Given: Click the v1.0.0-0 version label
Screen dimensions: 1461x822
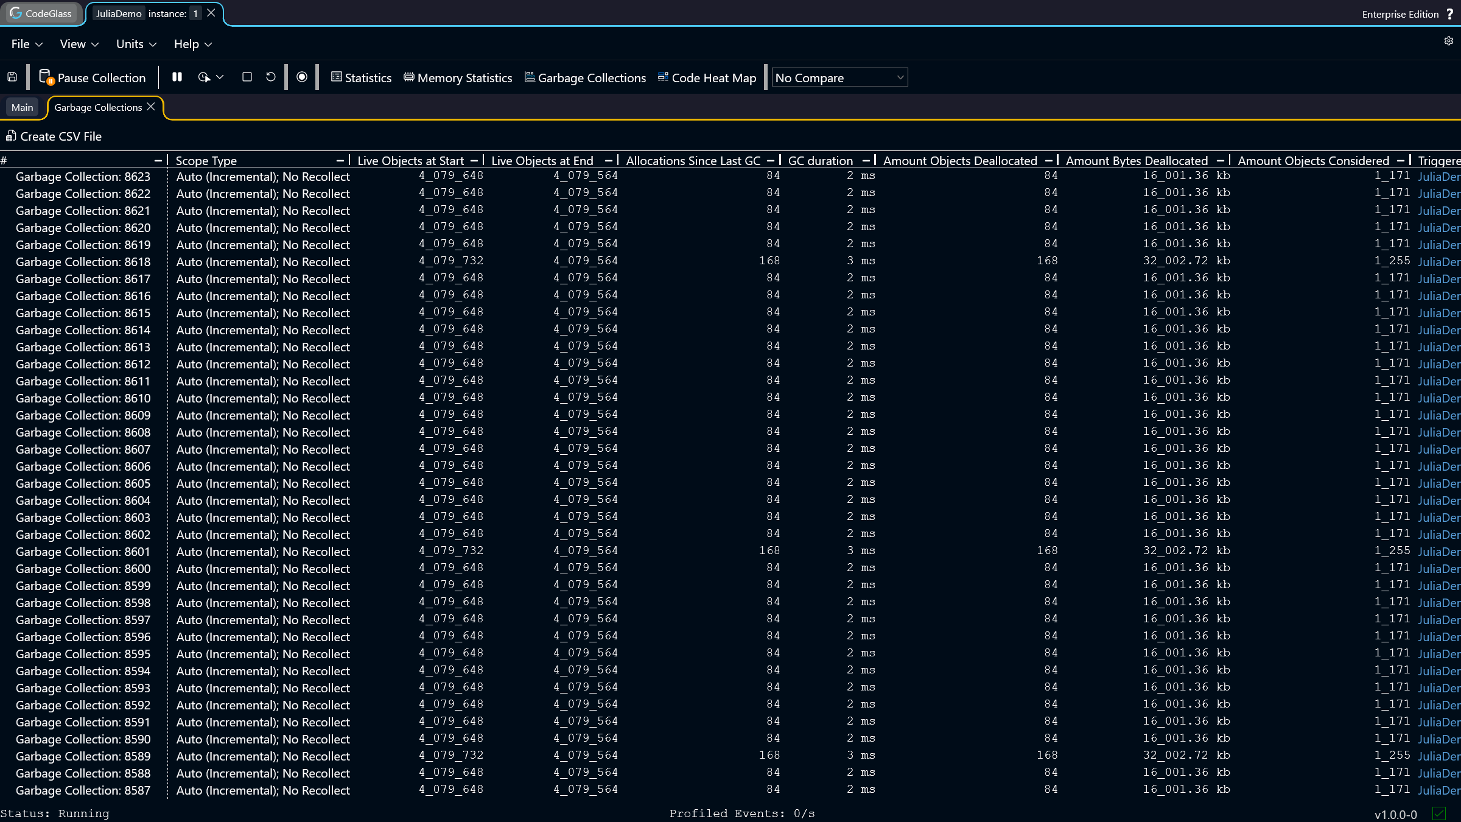Looking at the screenshot, I should tap(1396, 815).
